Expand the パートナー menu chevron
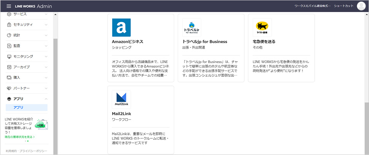This screenshot has height=155, width=369. [x=46, y=88]
